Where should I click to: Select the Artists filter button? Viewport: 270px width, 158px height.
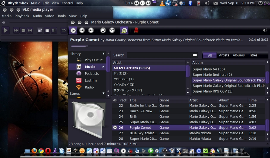pos(224,55)
